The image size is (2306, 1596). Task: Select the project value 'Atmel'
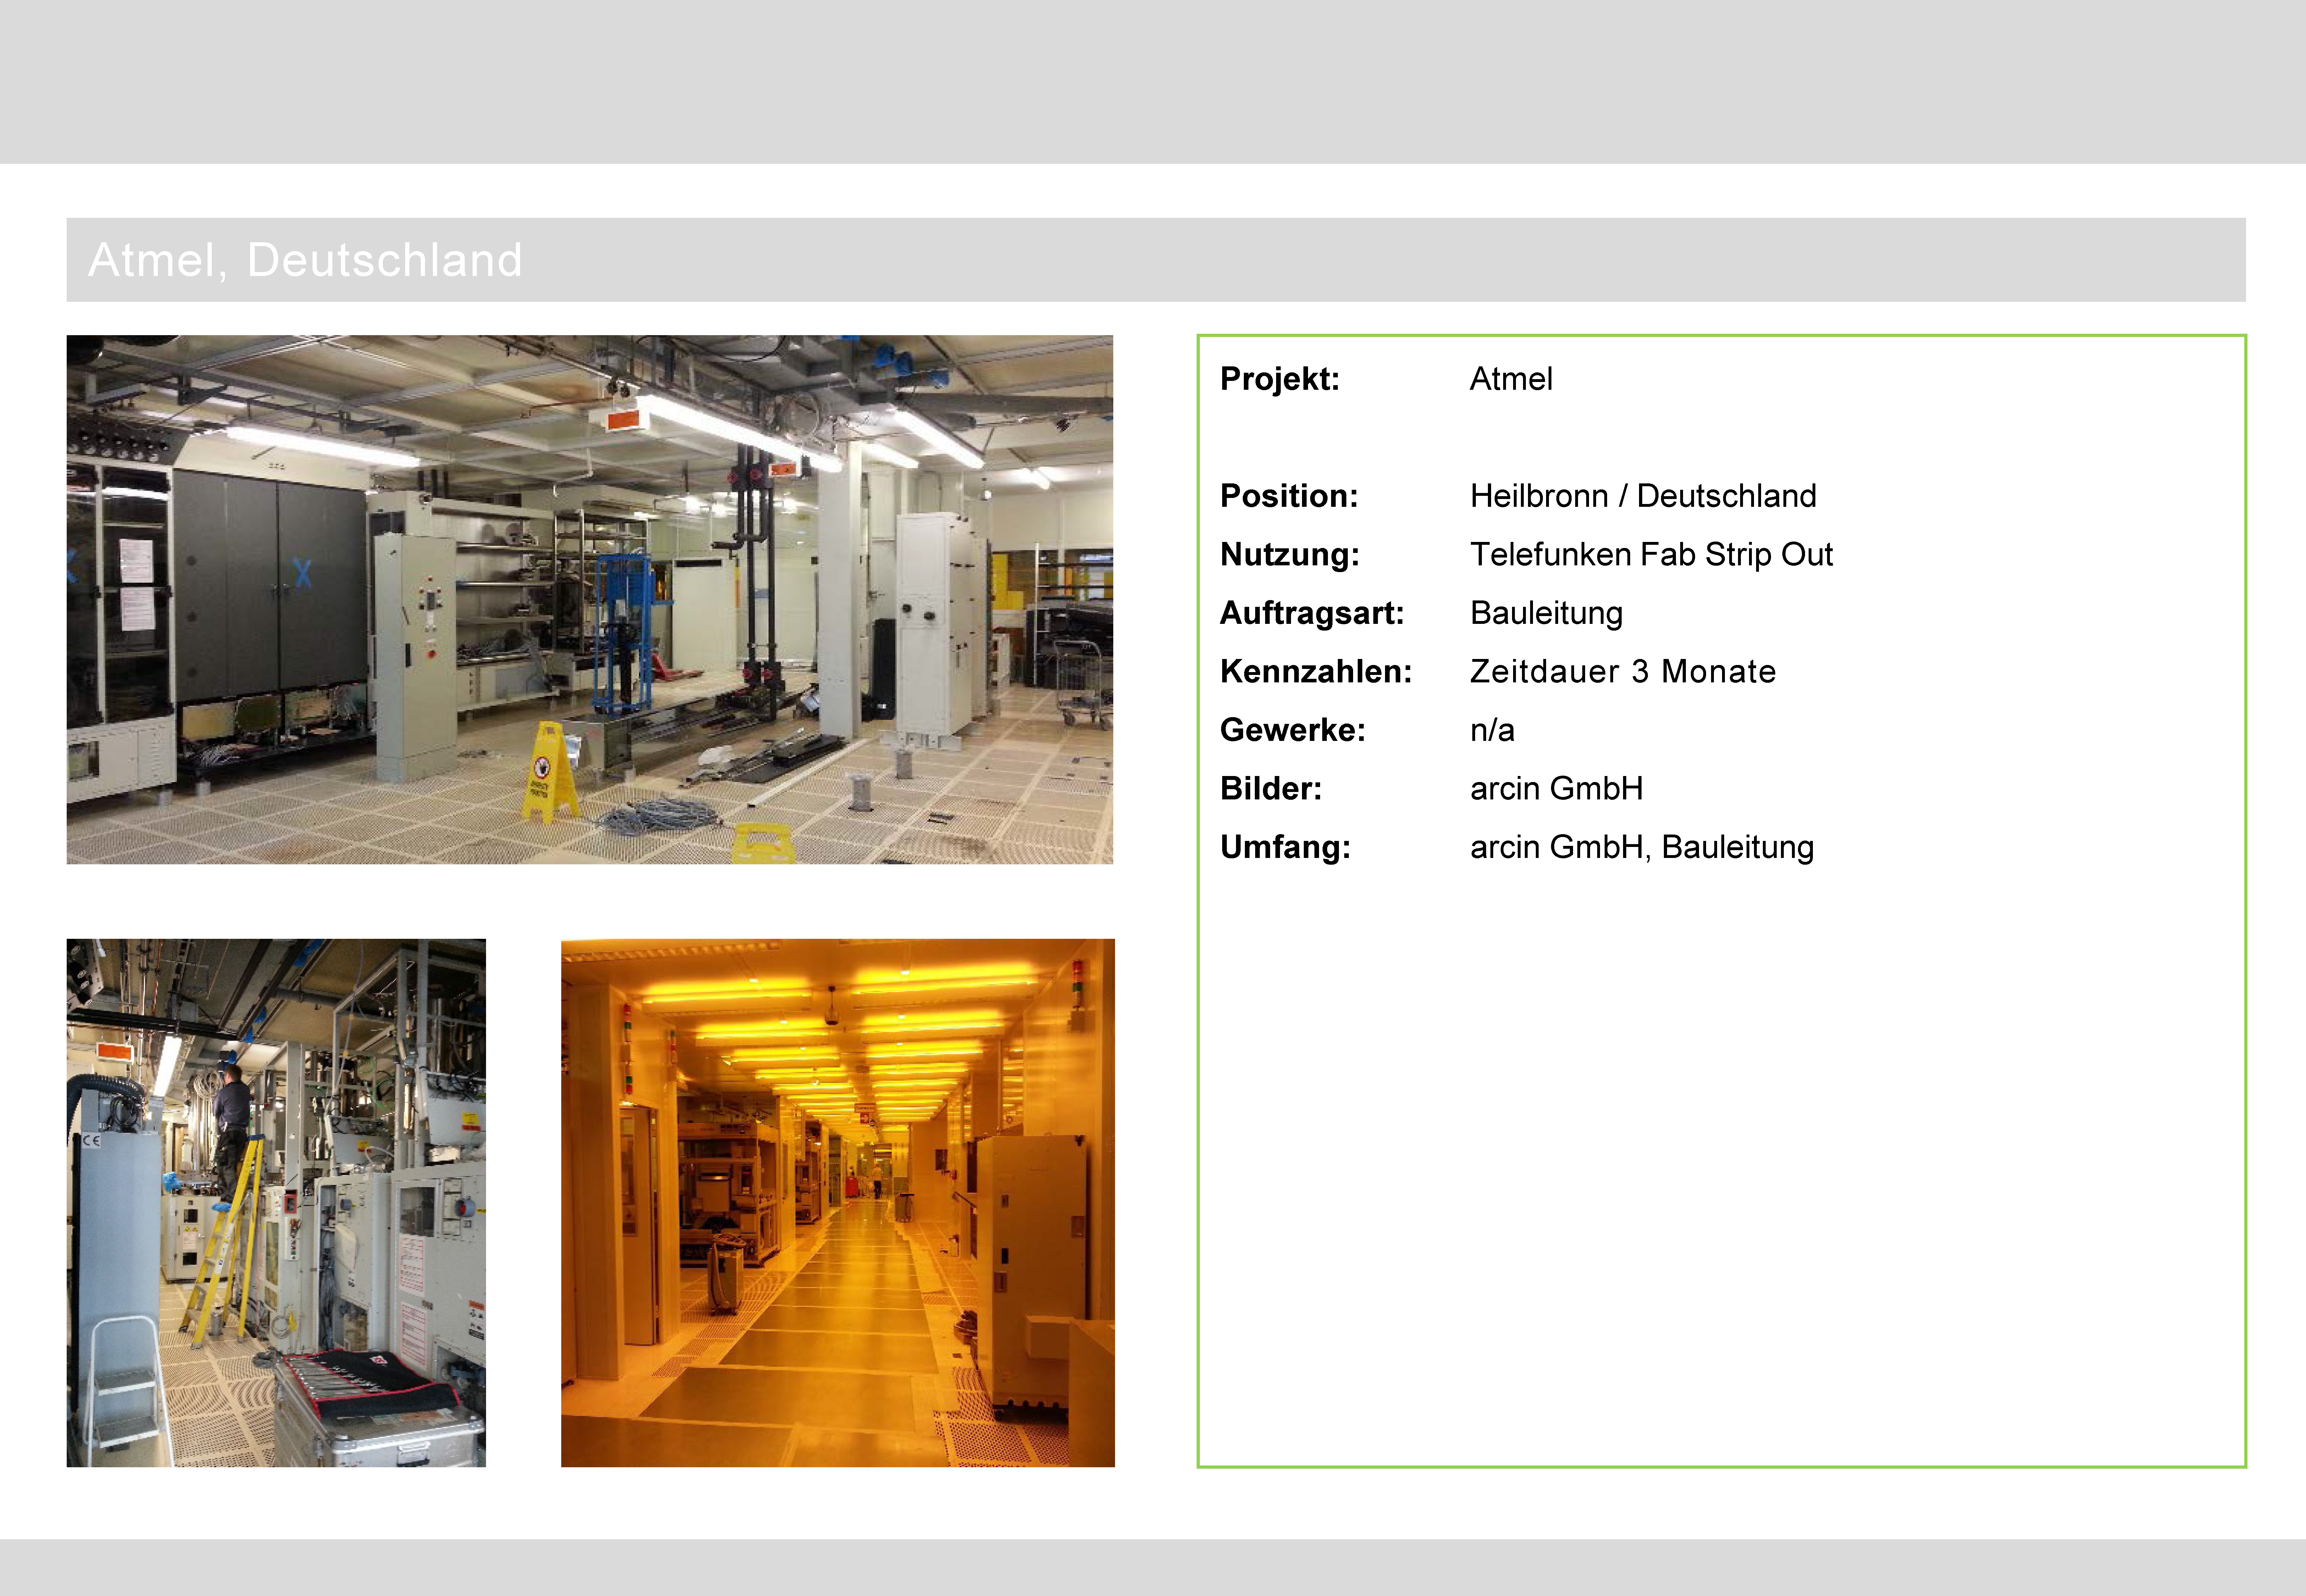(1511, 379)
